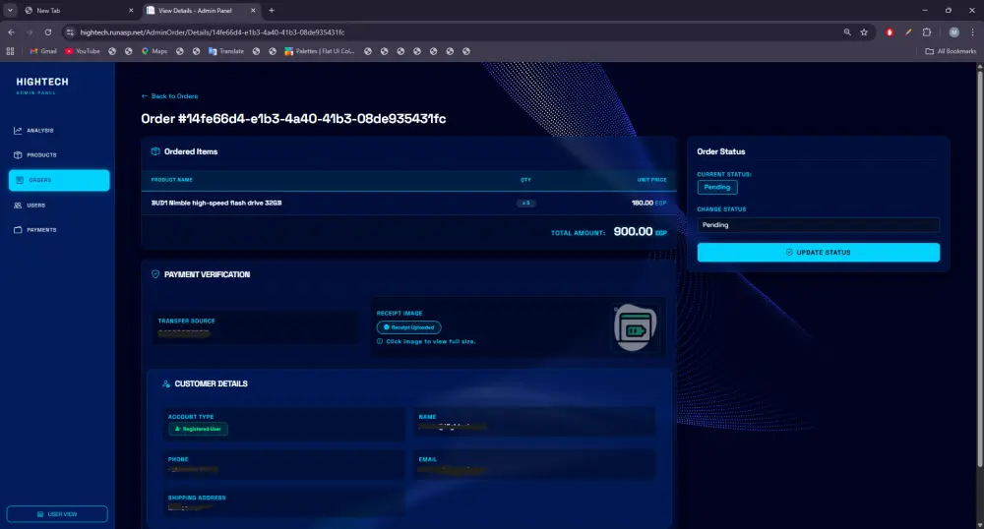The height and width of the screenshot is (529, 984).
Task: Click the quantity x5 badge
Action: click(x=525, y=204)
